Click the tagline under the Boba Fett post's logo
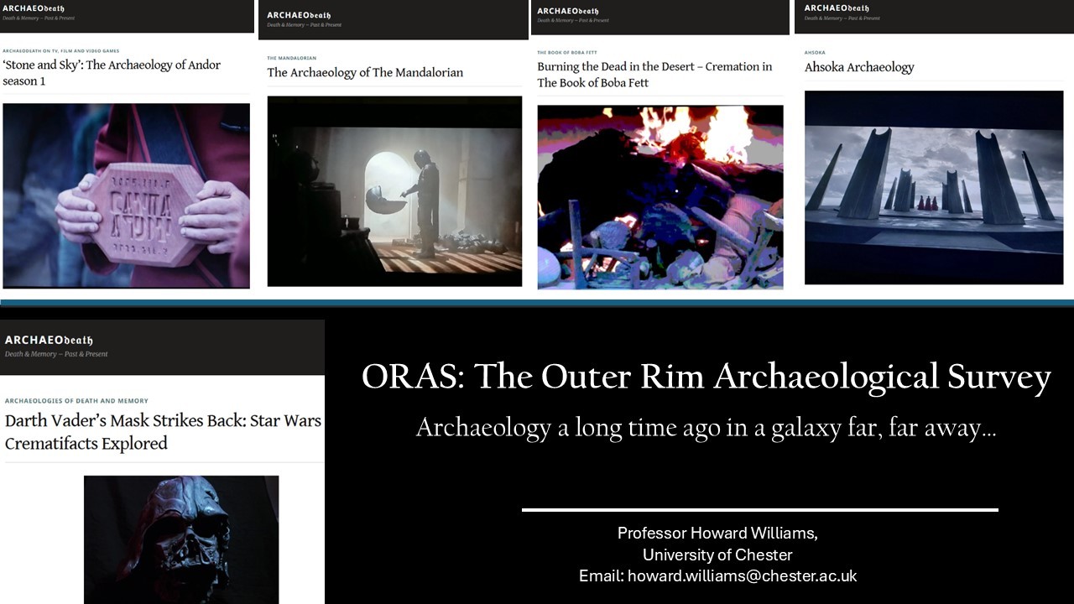Viewport: 1074px width, 604px height. 573,20
